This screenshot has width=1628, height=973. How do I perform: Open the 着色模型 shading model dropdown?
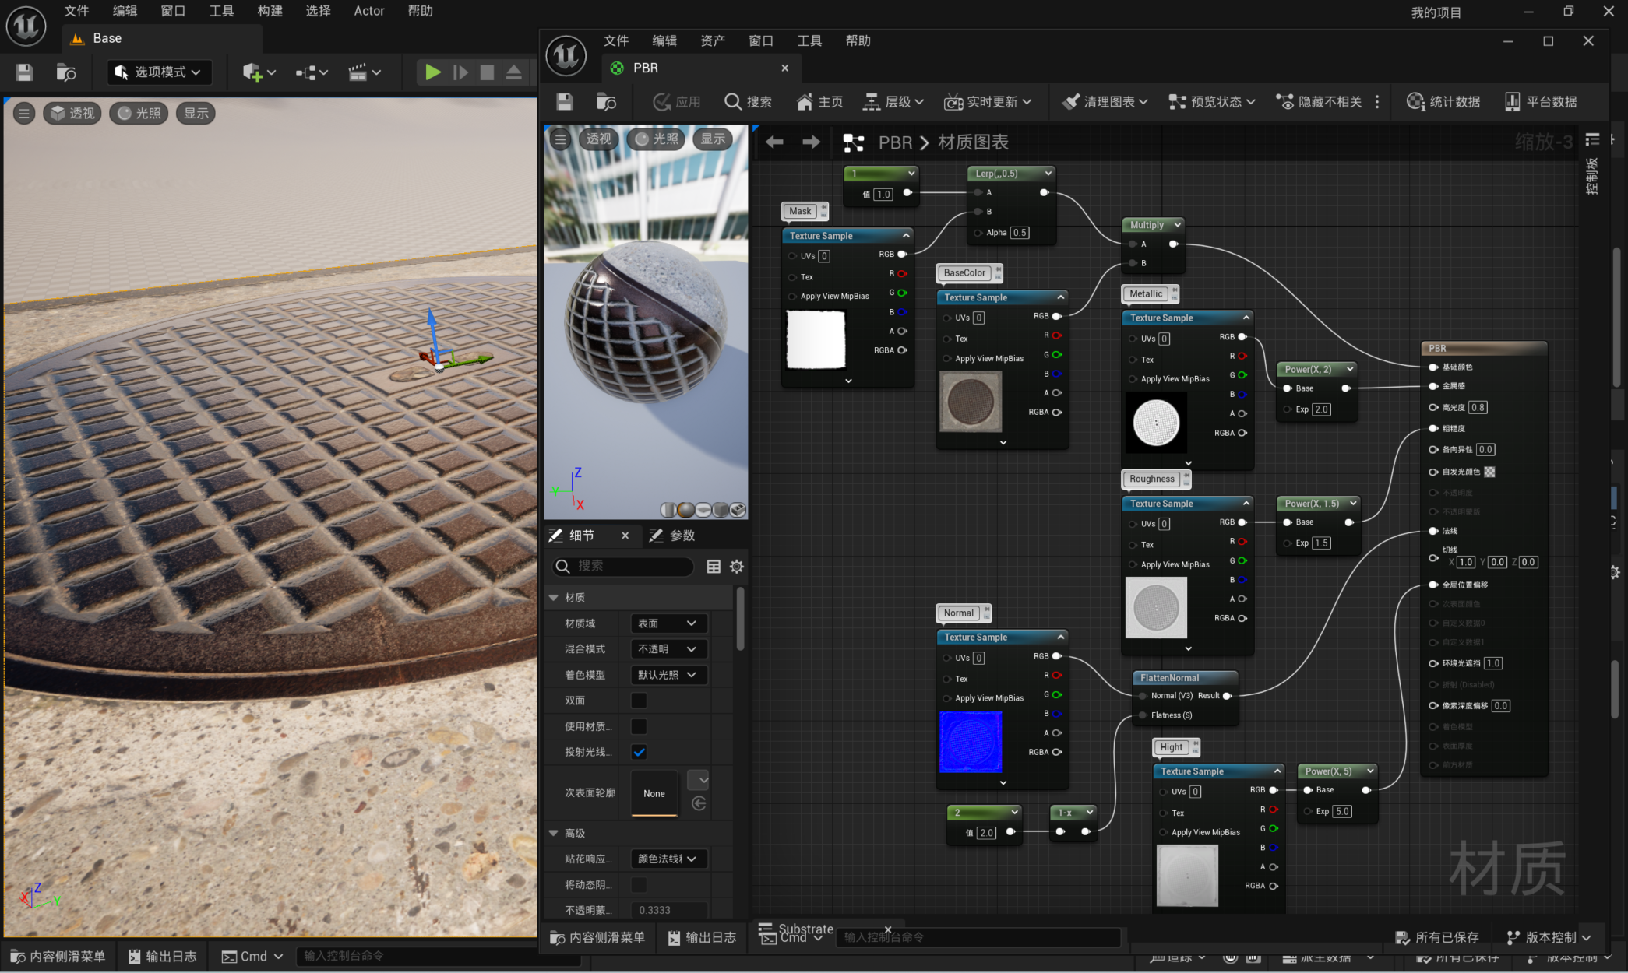pos(668,675)
